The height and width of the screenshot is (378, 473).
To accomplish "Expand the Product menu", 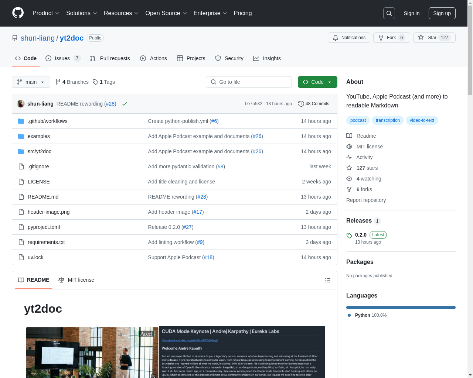I will pos(46,13).
